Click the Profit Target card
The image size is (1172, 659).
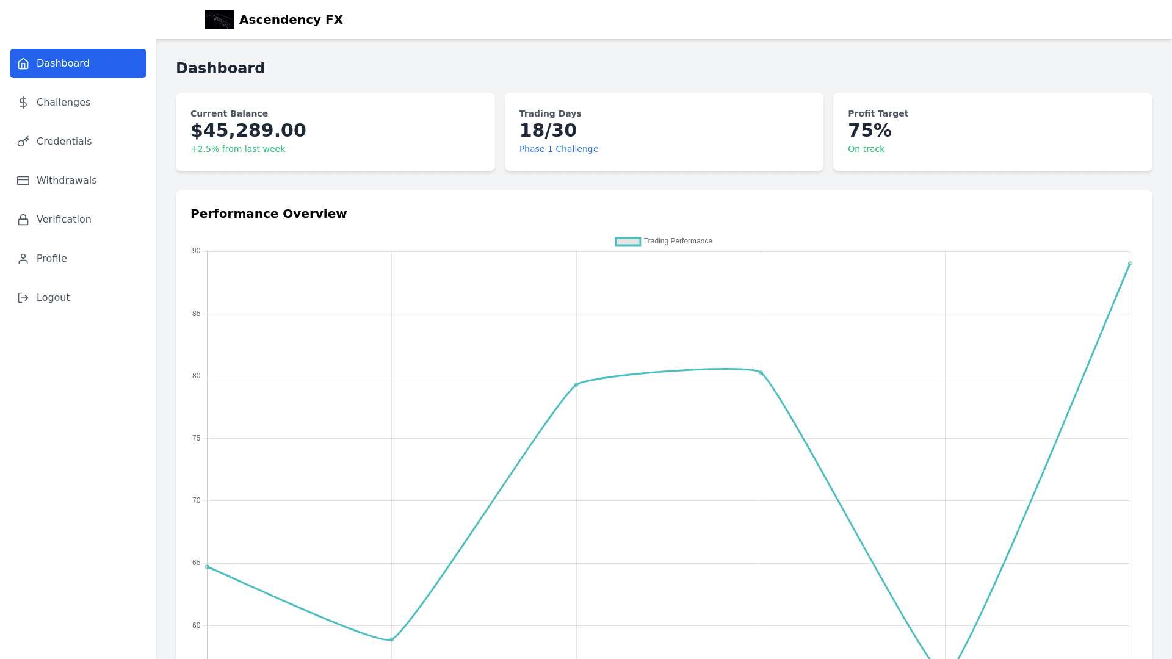[x=993, y=132]
